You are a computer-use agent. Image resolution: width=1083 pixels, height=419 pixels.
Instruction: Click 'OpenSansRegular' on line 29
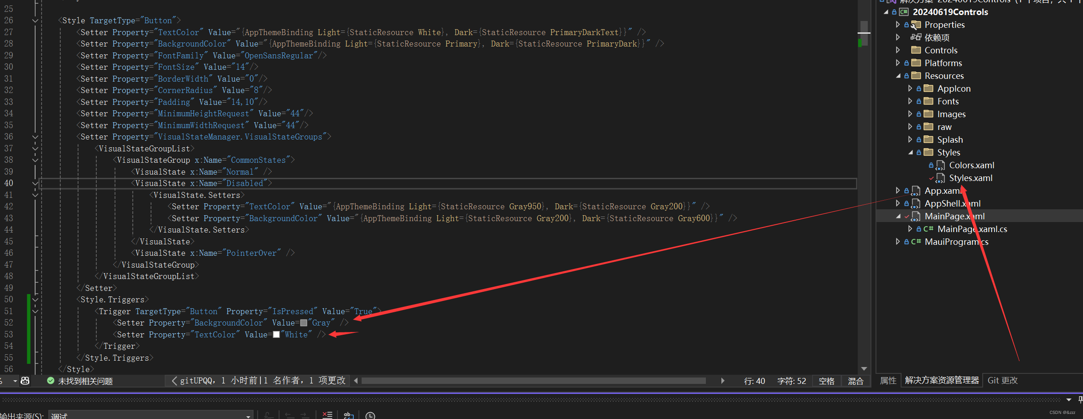point(279,56)
